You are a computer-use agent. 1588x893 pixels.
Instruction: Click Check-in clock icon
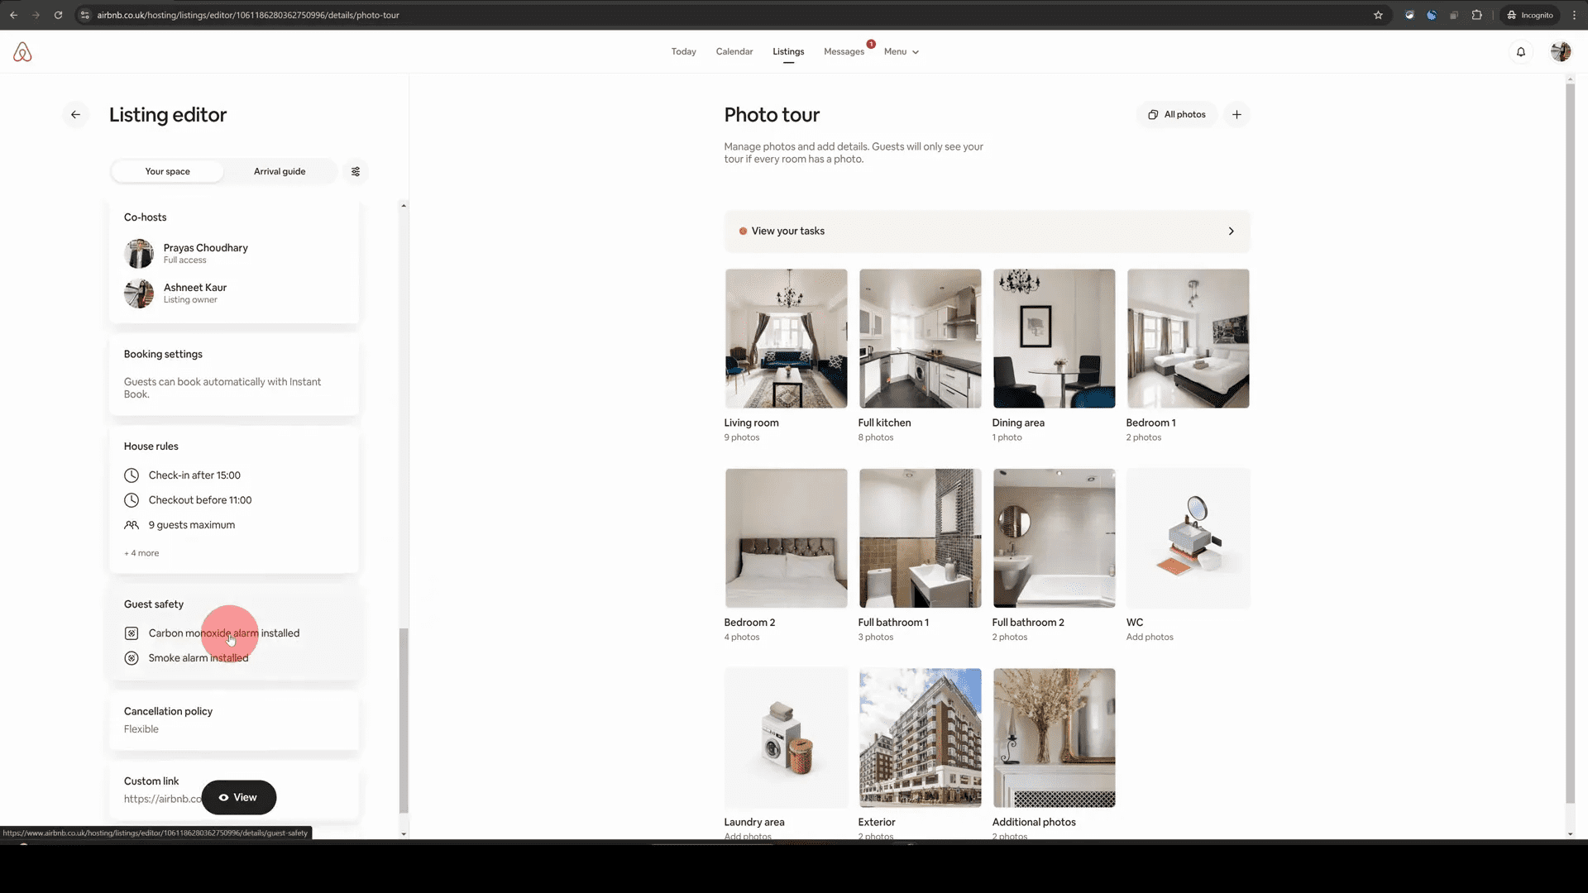(x=132, y=475)
